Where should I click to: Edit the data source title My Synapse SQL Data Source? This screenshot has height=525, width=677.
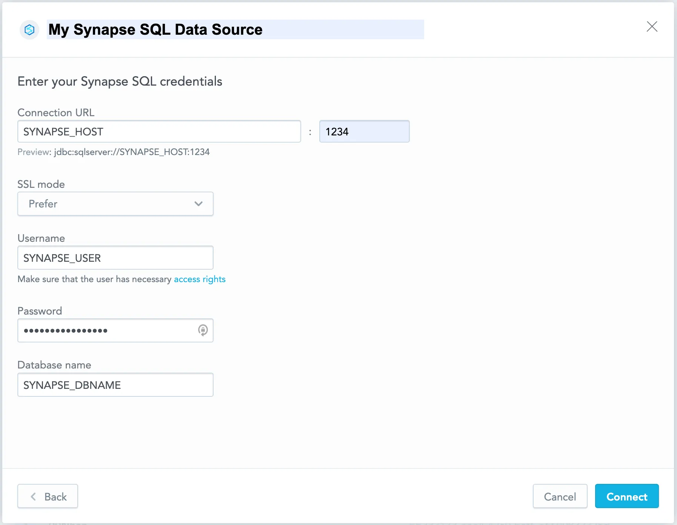(155, 29)
